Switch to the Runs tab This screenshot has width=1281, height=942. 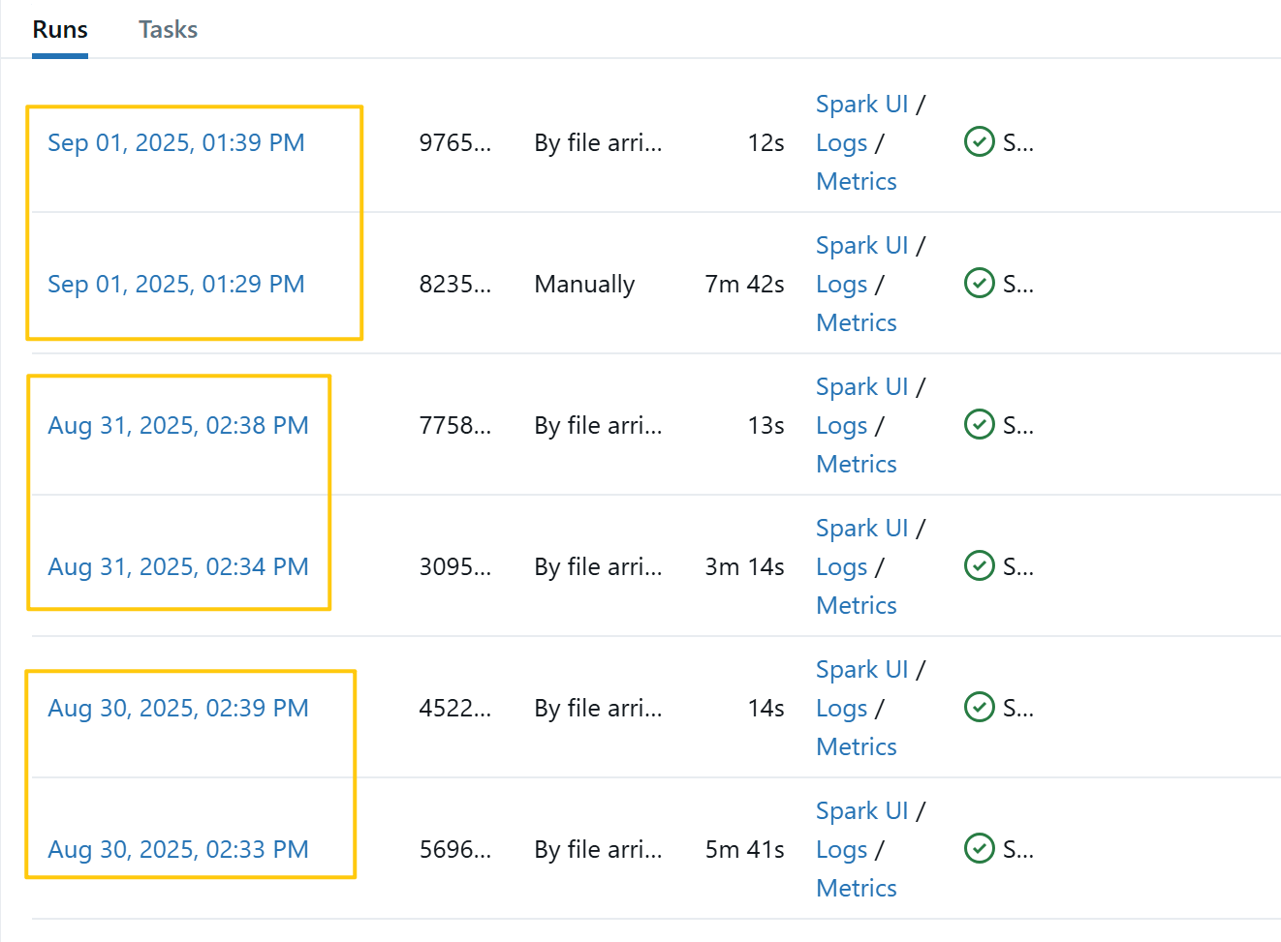coord(60,30)
